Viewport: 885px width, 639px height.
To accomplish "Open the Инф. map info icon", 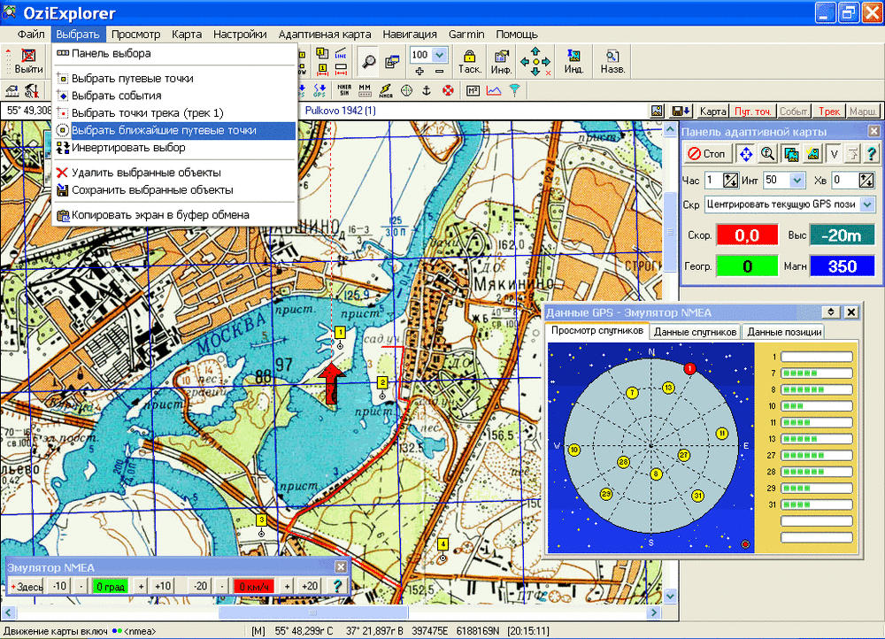I will click(x=501, y=61).
